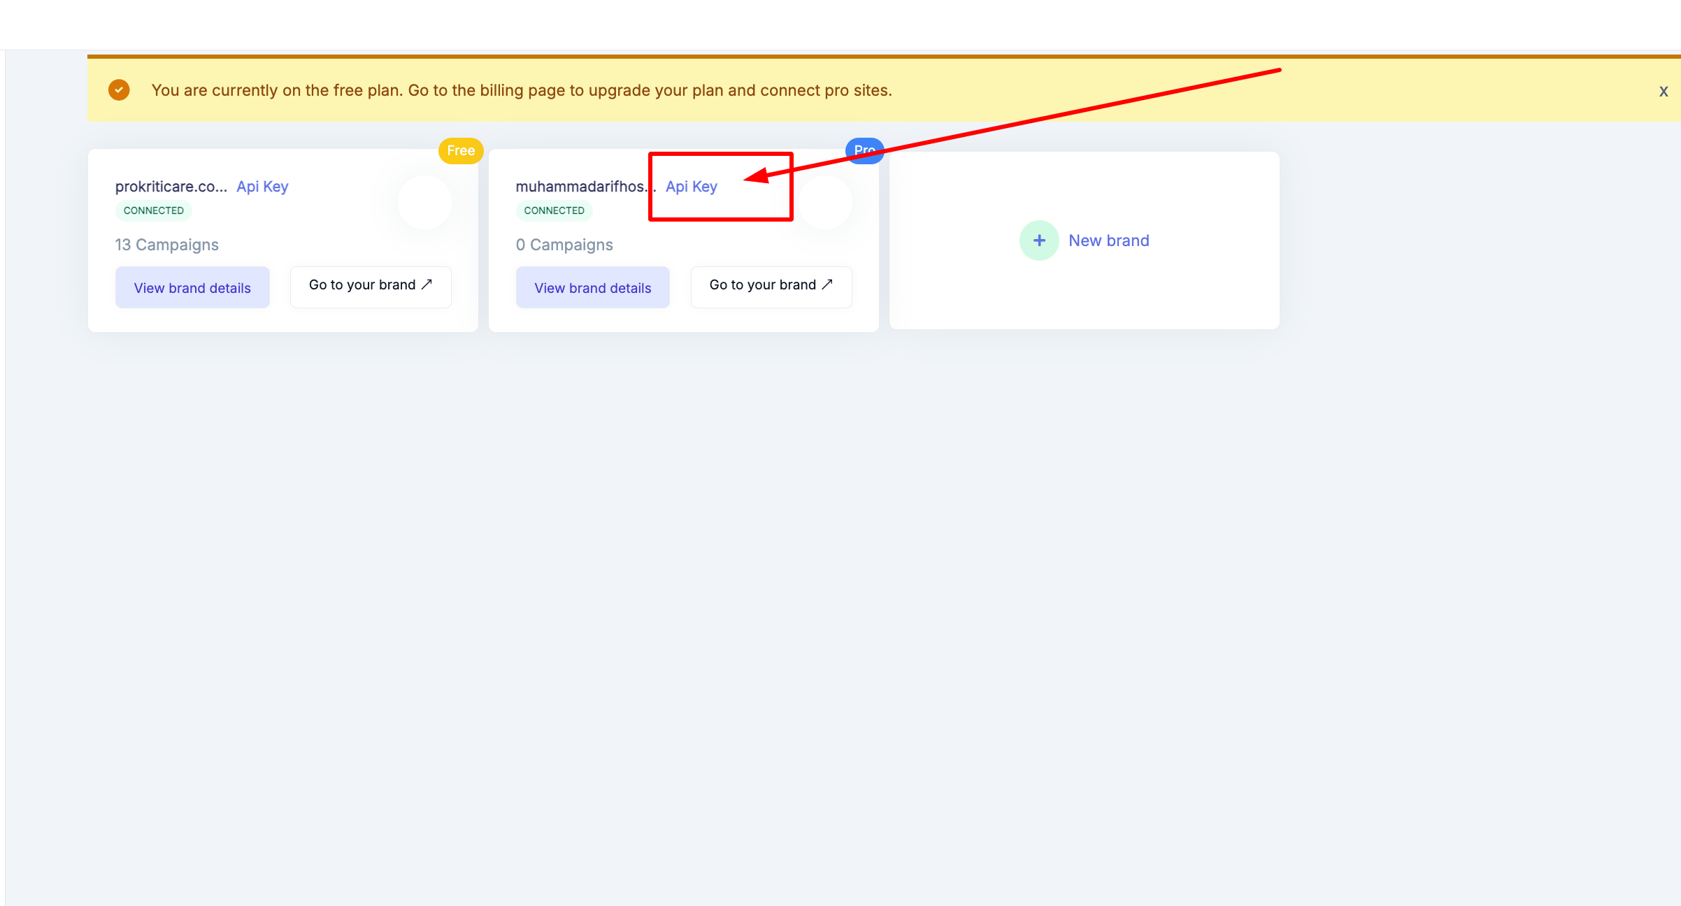
Task: Click the 0 Campaigns label
Action: (x=564, y=245)
